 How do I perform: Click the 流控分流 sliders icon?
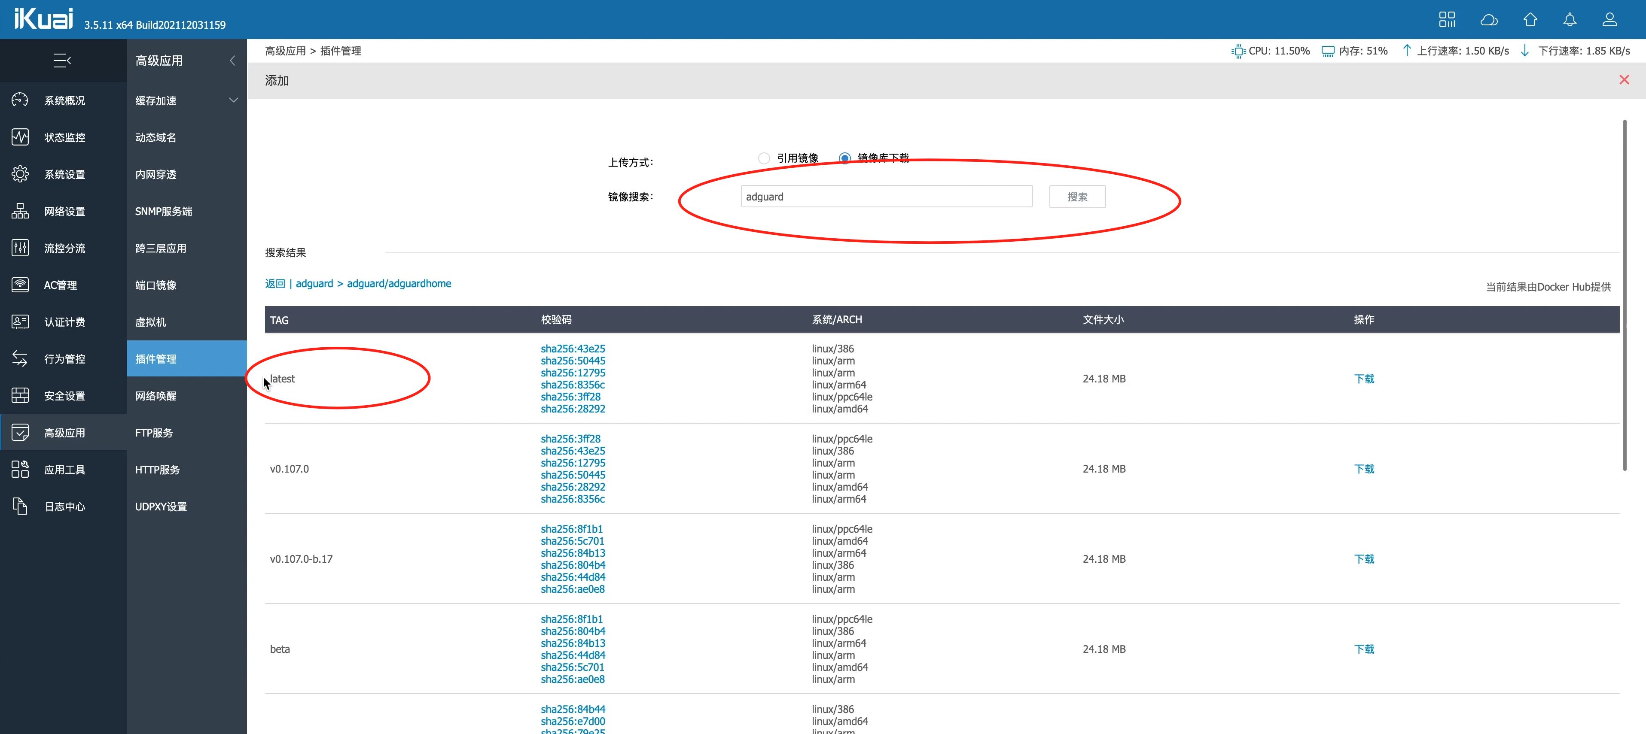coord(20,248)
